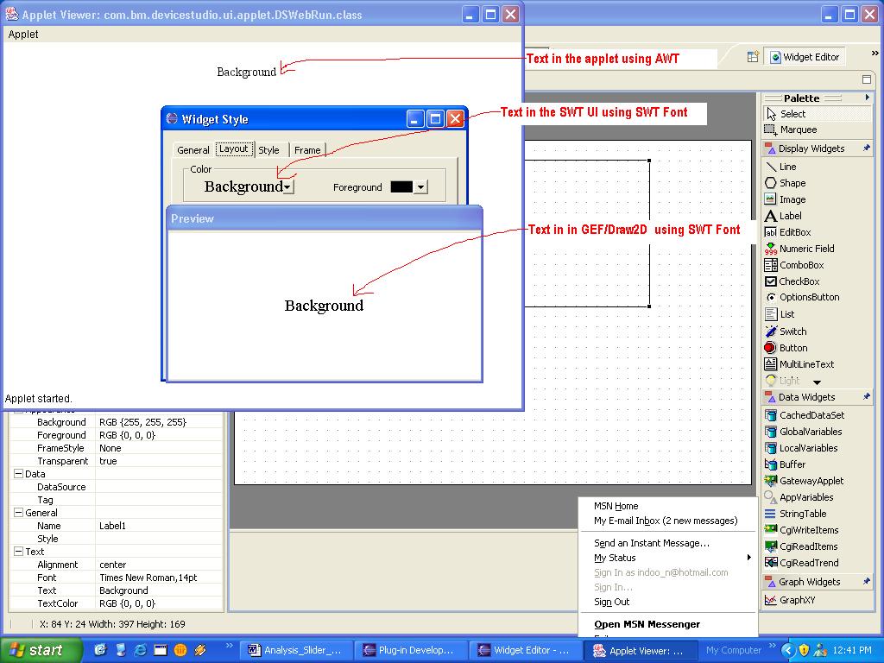
Task: Pick the Line widget tool
Action: coord(787,167)
